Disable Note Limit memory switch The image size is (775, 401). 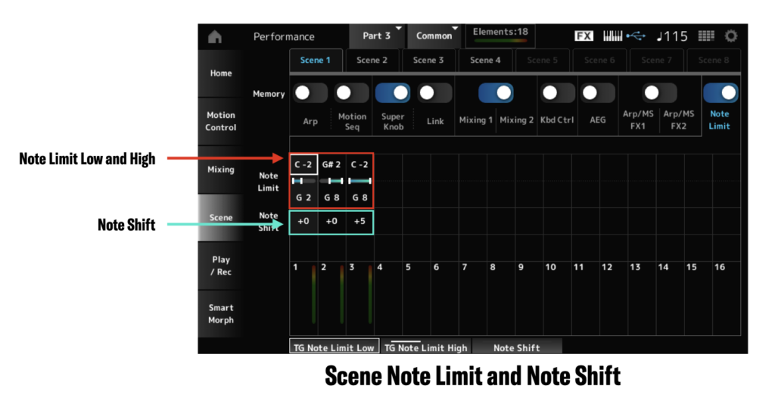click(x=721, y=93)
